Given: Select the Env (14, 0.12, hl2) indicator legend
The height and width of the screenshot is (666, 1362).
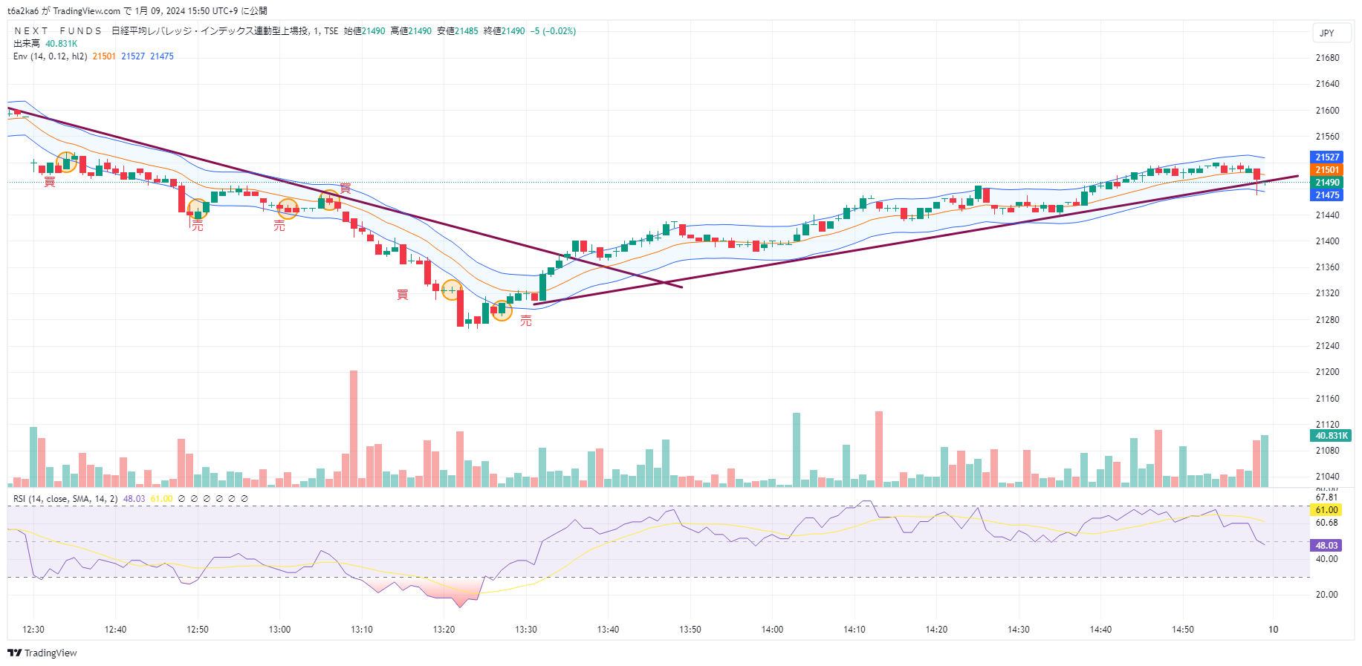Looking at the screenshot, I should pyautogui.click(x=50, y=56).
